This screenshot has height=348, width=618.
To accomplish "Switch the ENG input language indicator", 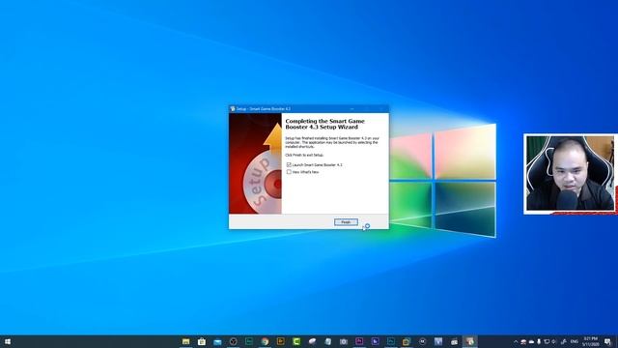I will point(575,341).
